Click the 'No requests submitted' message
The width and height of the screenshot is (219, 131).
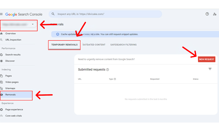[146, 99]
